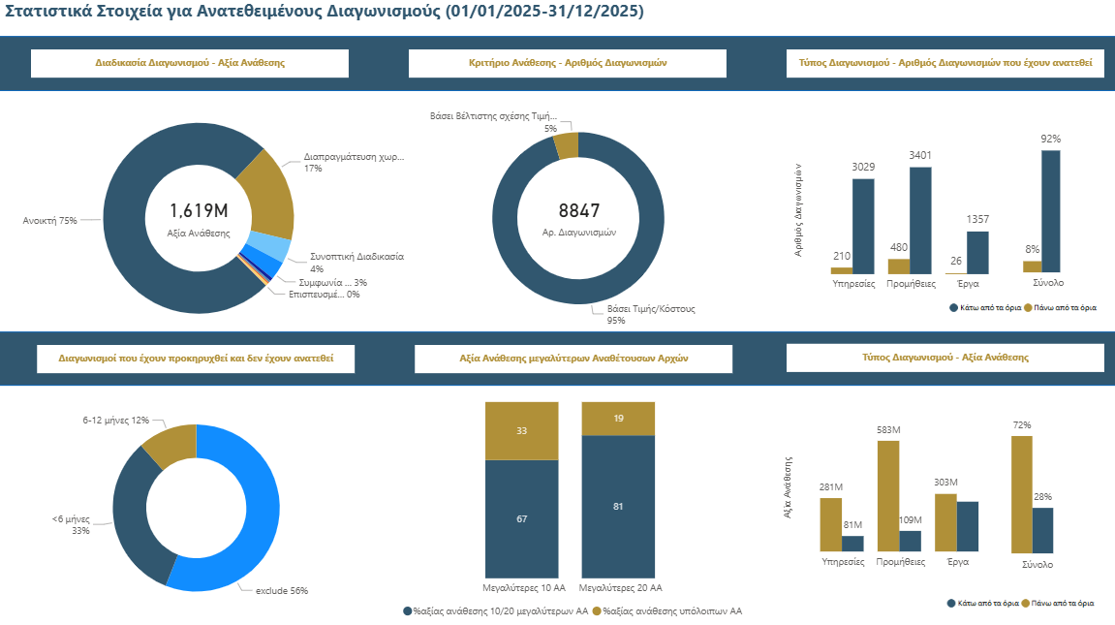The height and width of the screenshot is (625, 1115).
Task: Click the gold 19 segment in Μεγαλύτερες 20 ΑΑ
Action: [618, 419]
